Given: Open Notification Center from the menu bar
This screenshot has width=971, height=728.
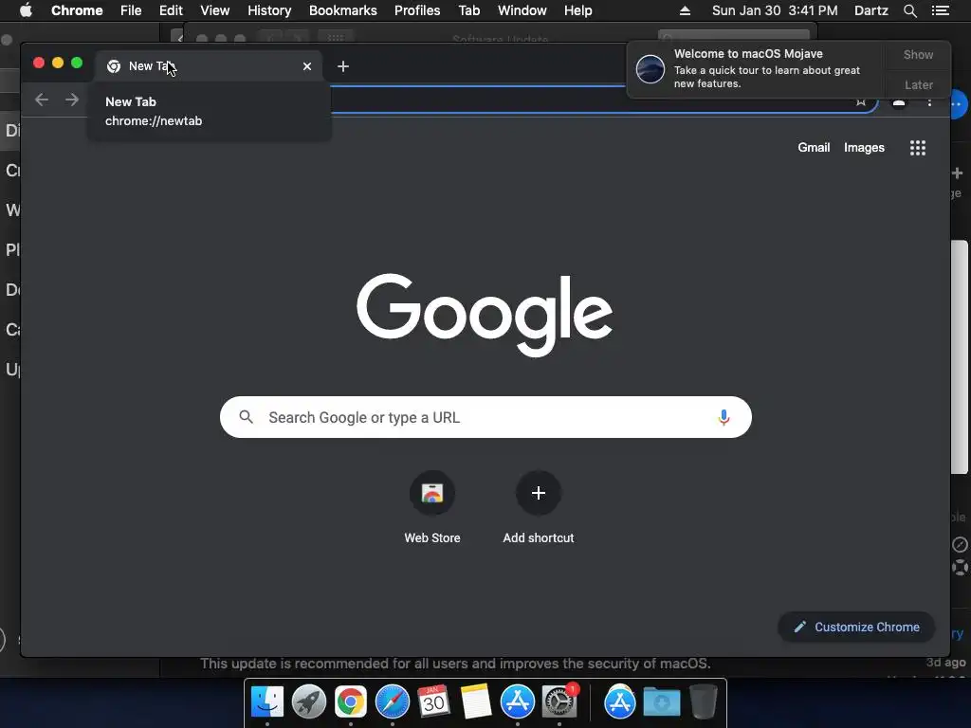Looking at the screenshot, I should pyautogui.click(x=940, y=10).
